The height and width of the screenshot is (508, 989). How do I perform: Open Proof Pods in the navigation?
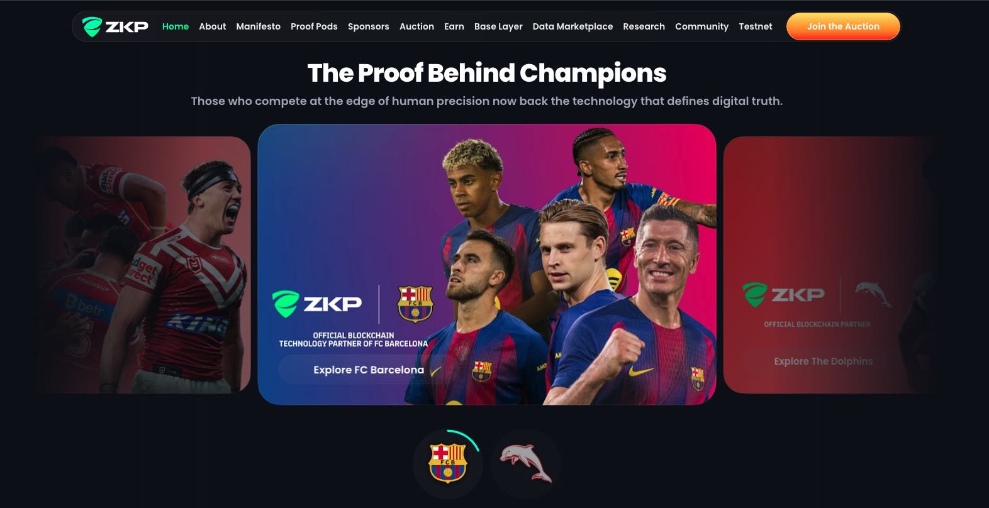pos(314,26)
